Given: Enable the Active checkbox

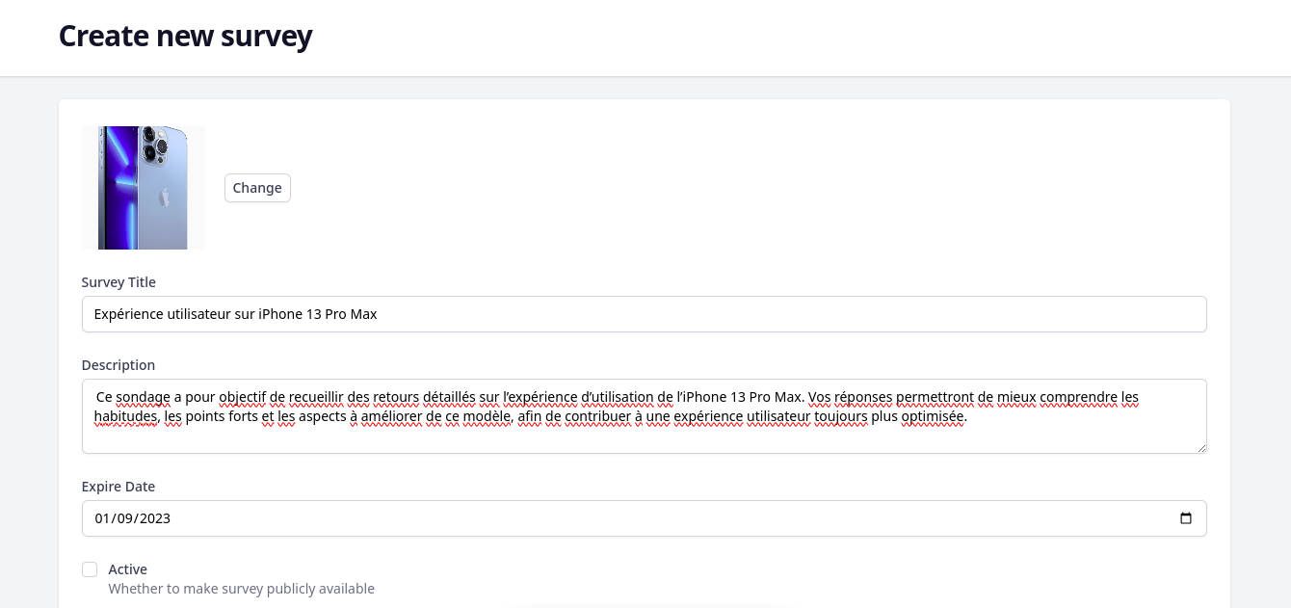Looking at the screenshot, I should [x=90, y=569].
